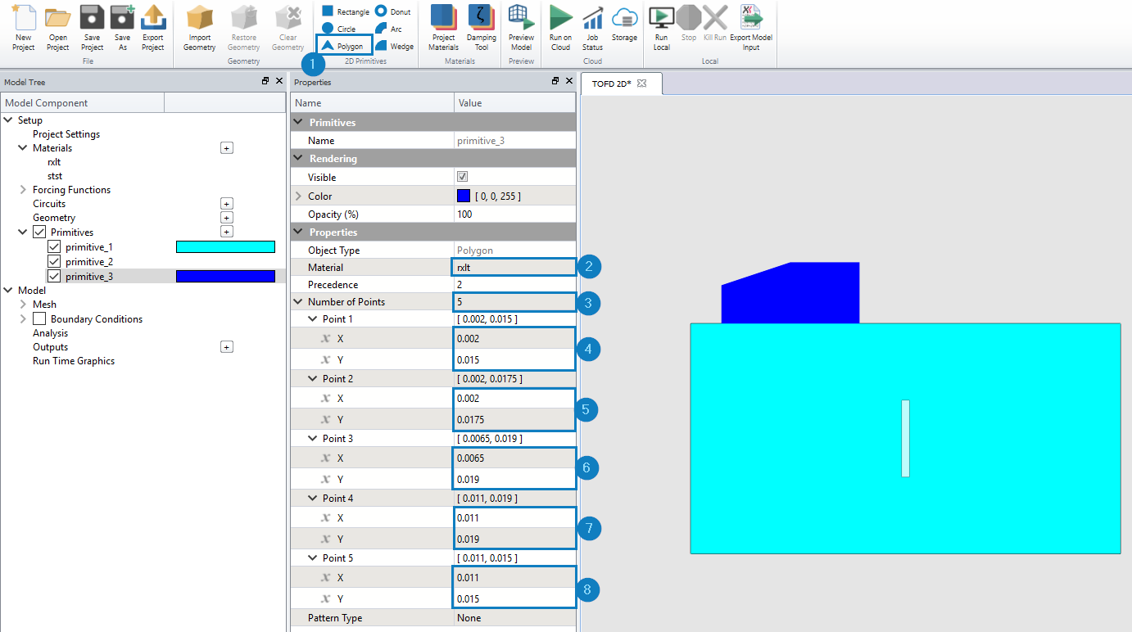Click Restore Geometry icon
The image size is (1132, 632).
click(243, 18)
